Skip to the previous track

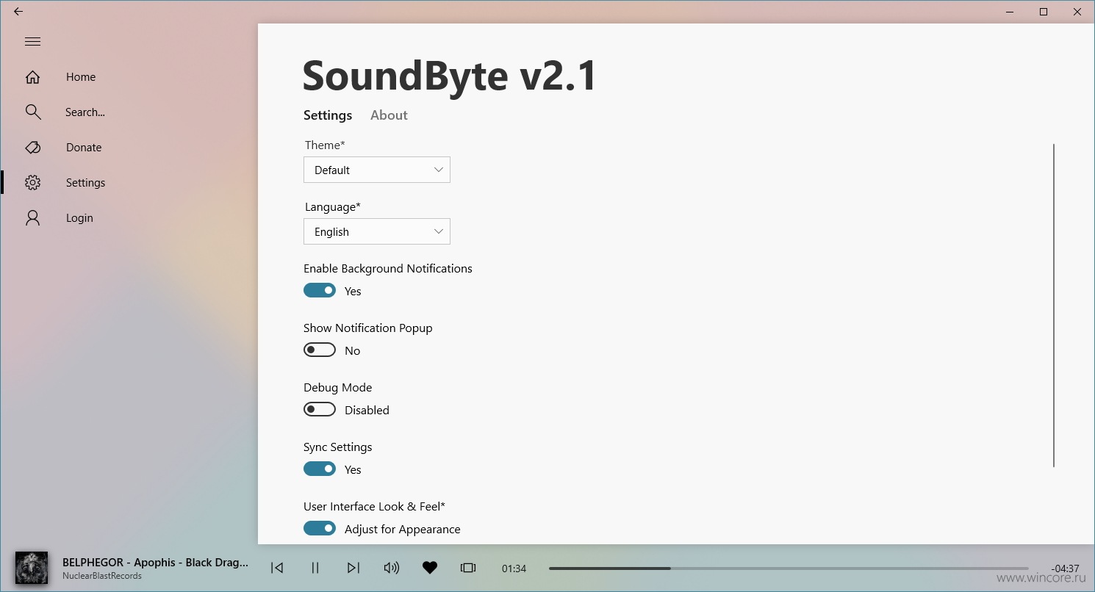(277, 568)
